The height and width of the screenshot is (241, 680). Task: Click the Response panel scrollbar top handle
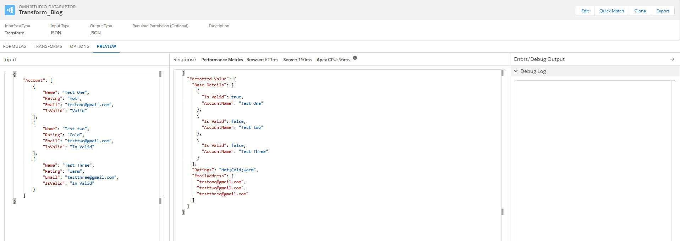pos(503,73)
